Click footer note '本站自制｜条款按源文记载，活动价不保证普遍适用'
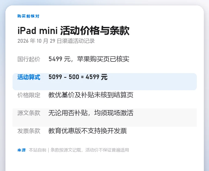This screenshot has height=171, width=209. [x=79, y=150]
